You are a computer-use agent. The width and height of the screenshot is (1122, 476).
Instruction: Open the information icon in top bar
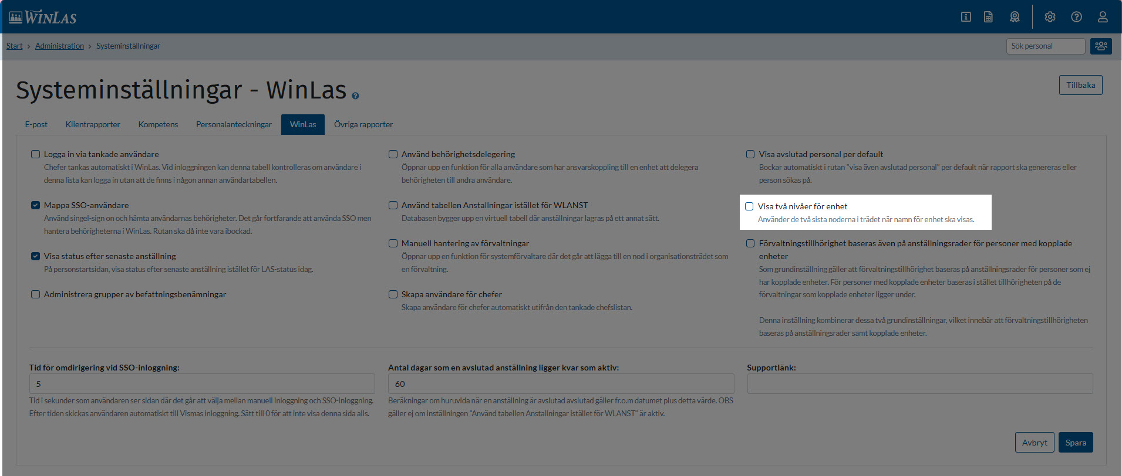click(x=966, y=17)
